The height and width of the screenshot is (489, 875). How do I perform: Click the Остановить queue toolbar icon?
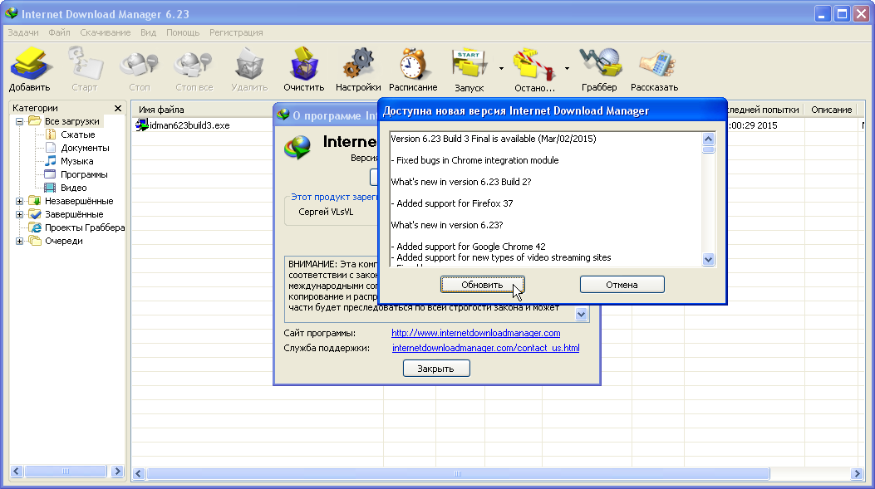(534, 64)
